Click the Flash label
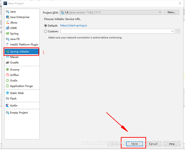Screen dimensions: 185x150 [13, 99]
